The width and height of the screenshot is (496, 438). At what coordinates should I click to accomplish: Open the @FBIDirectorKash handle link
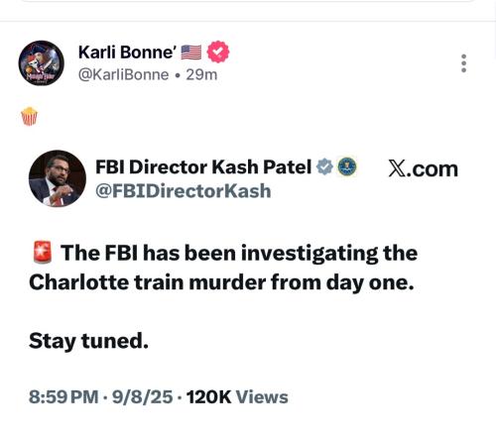point(184,191)
